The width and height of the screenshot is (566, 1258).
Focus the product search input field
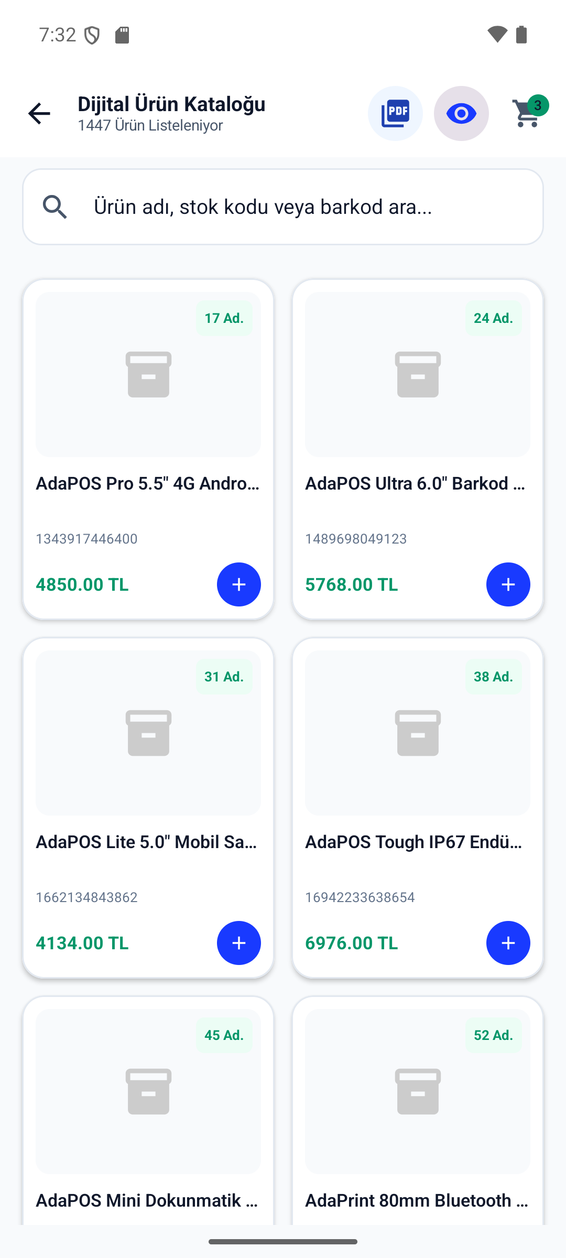tap(283, 207)
